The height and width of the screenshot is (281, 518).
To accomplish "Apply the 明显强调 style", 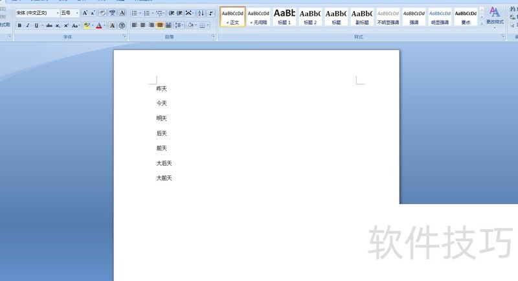I will (440, 17).
